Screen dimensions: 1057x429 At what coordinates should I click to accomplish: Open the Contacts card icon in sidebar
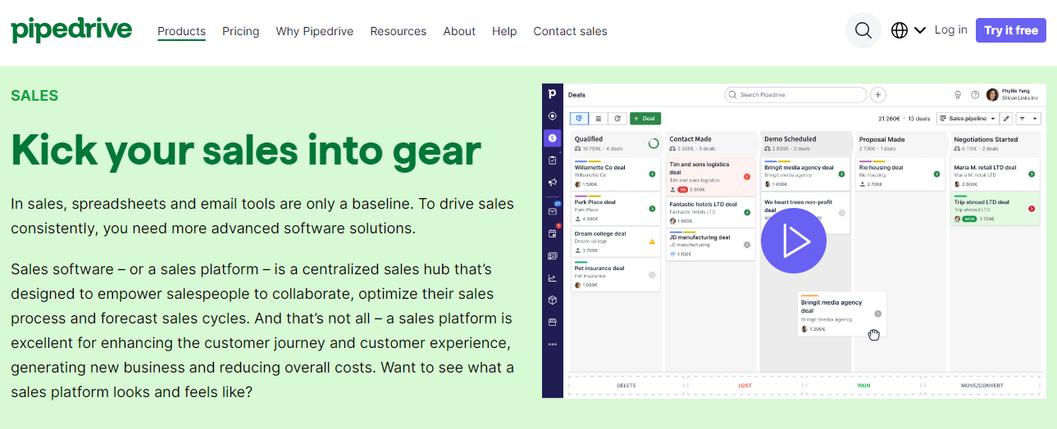(x=553, y=255)
